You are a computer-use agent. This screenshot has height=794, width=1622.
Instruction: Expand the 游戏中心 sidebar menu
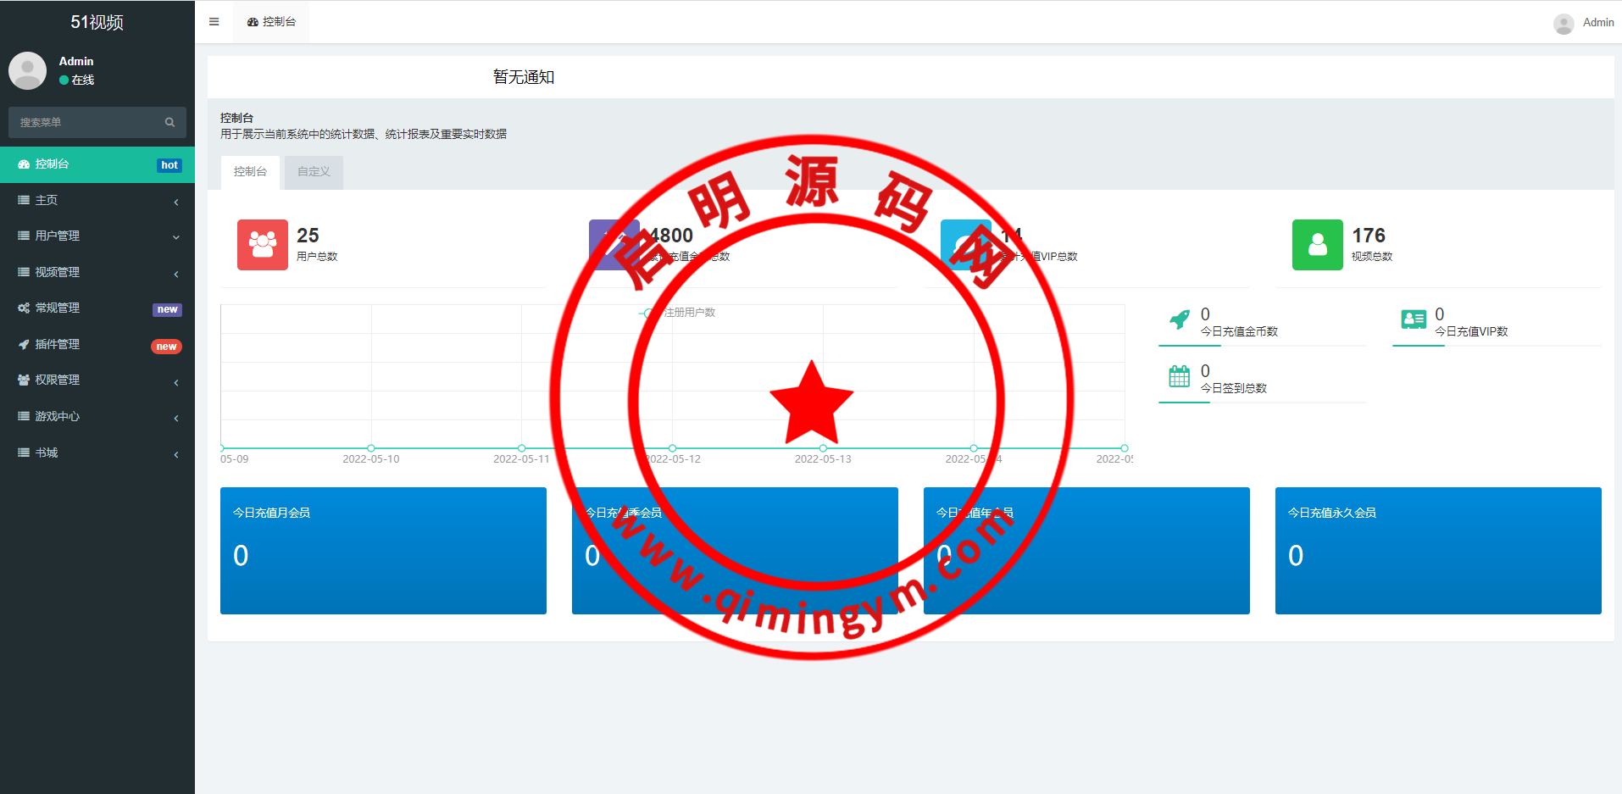97,417
